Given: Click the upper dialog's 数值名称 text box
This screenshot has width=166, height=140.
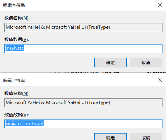Looking at the screenshot, I should pos(83,28).
